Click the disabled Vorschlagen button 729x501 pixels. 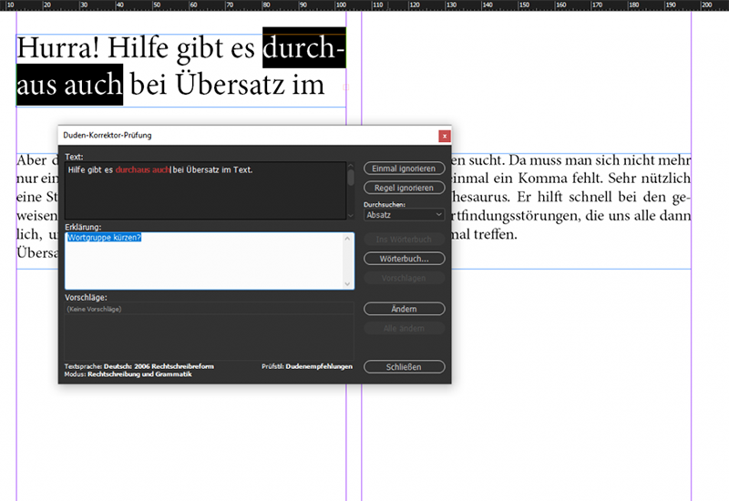pyautogui.click(x=404, y=279)
